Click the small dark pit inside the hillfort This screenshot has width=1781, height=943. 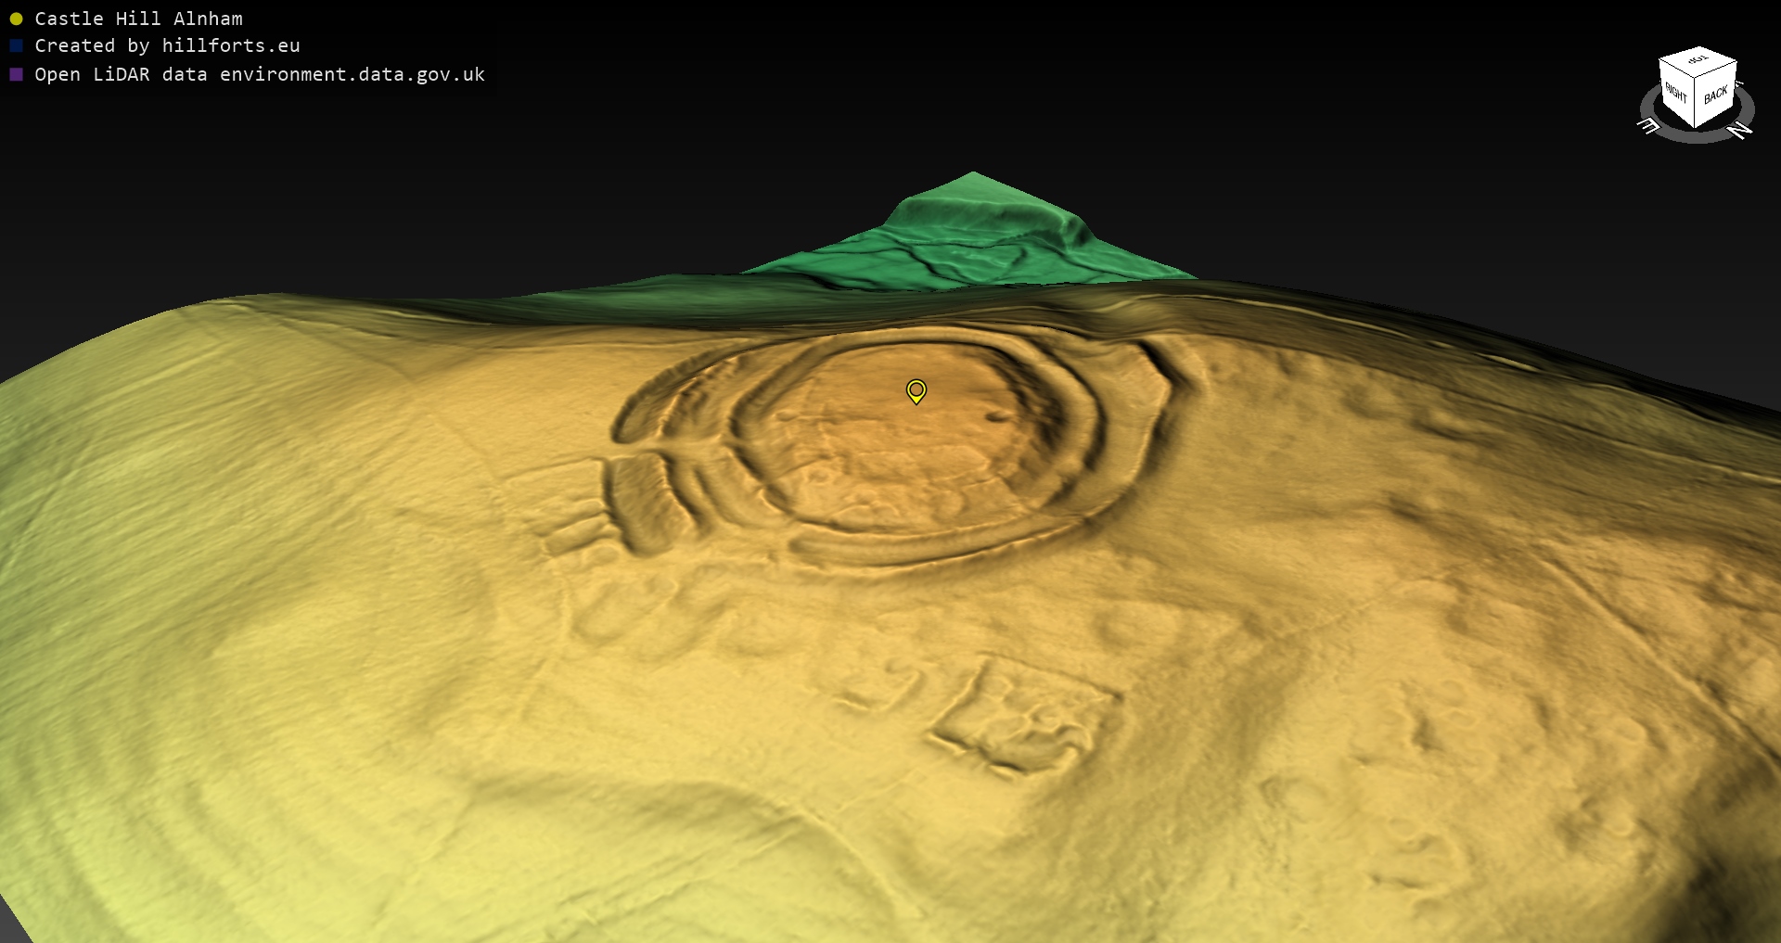(x=997, y=417)
